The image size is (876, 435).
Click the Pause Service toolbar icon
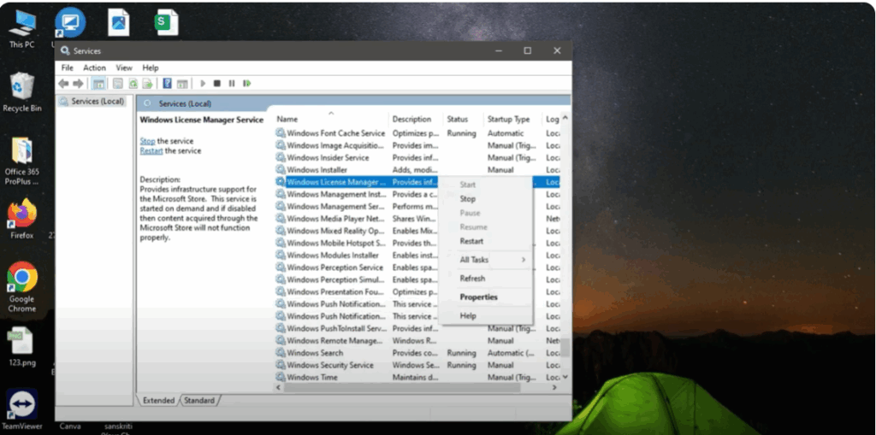232,84
